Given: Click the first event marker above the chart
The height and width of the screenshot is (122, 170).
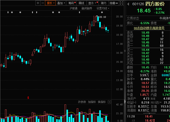Looking at the screenshot, I should pos(8,13).
